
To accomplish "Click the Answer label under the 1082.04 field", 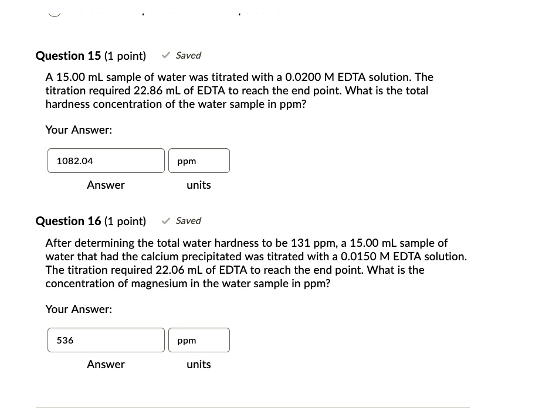I will point(106,185).
